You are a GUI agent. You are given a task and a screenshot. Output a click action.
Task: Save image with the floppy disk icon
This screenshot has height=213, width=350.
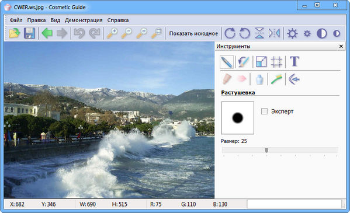point(29,33)
